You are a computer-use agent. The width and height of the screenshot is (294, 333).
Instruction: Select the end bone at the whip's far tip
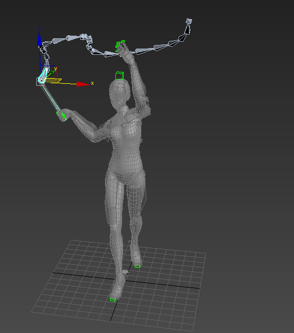tap(189, 21)
